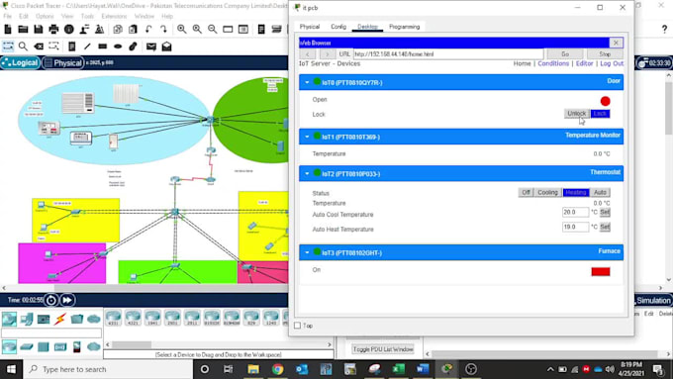Choose the Draw Ellipse tool
This screenshot has height=379, width=673.
[118, 47]
